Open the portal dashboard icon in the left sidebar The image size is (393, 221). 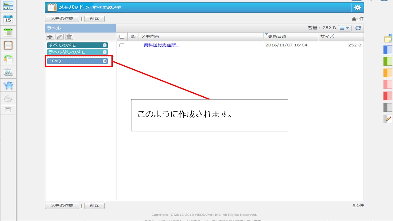(x=8, y=6)
